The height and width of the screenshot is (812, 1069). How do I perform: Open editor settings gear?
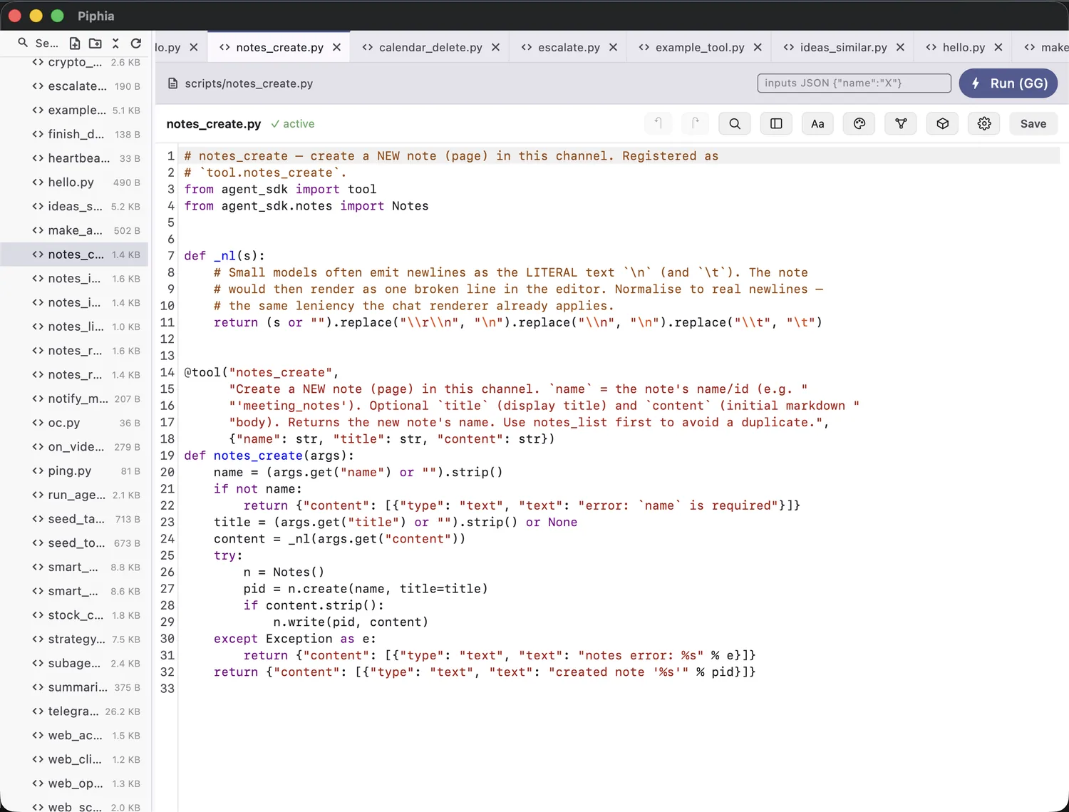coord(984,123)
